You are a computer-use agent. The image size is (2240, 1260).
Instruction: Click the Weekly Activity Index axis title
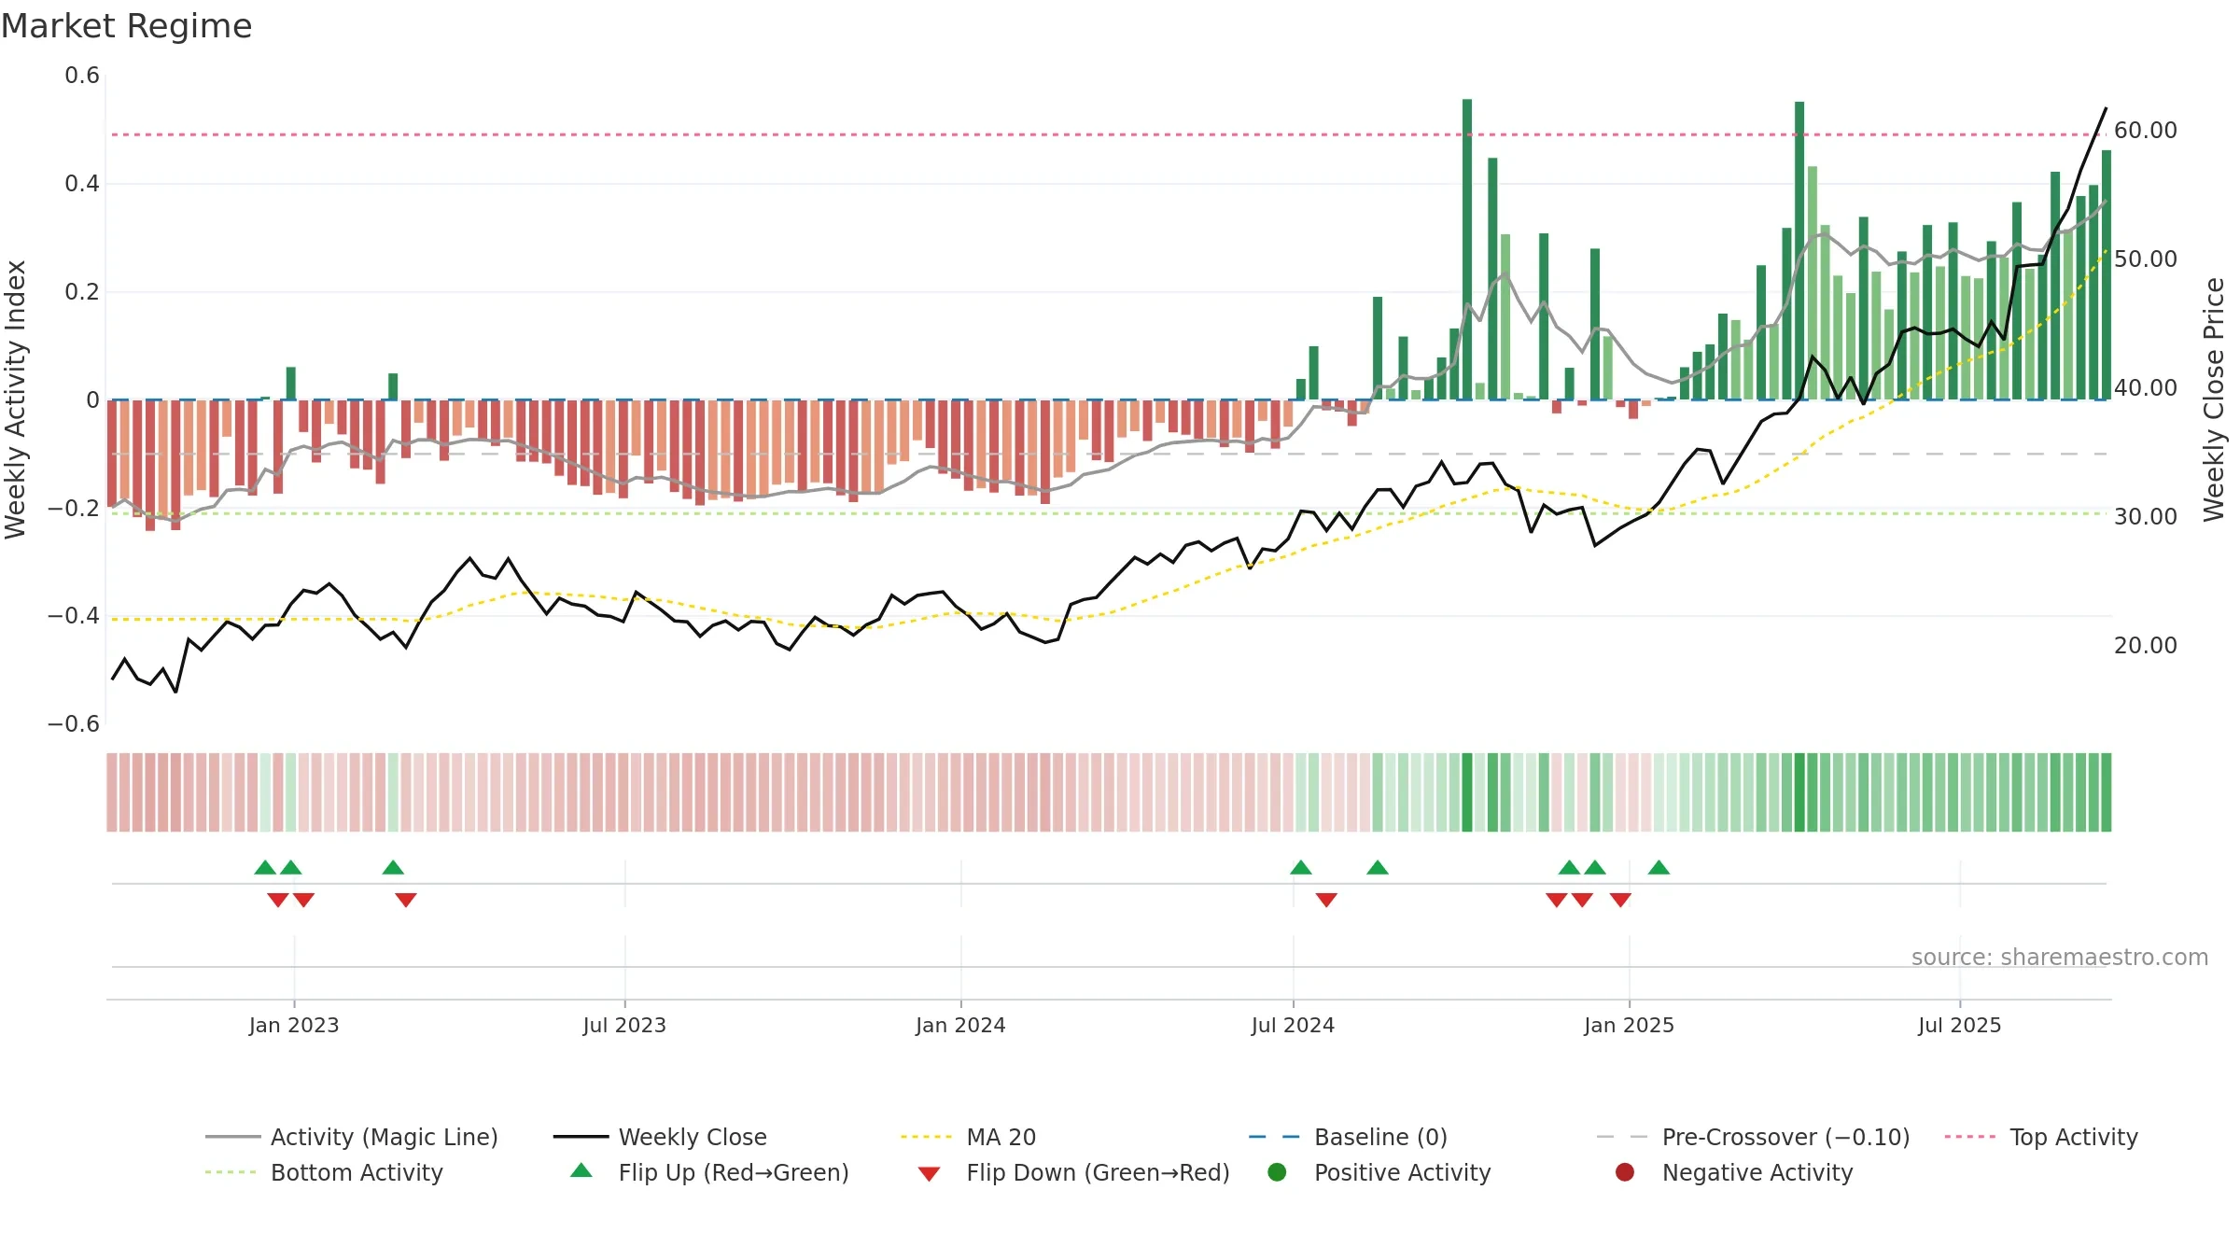pos(16,399)
